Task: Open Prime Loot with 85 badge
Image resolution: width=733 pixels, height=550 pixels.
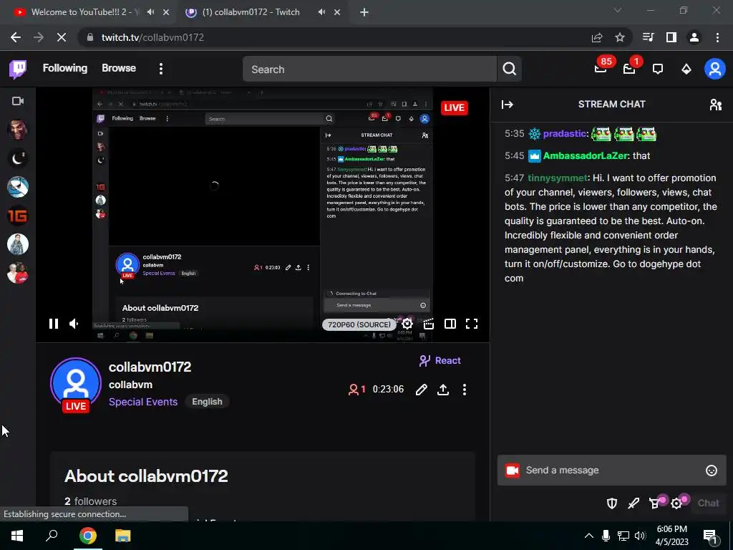Action: click(601, 69)
